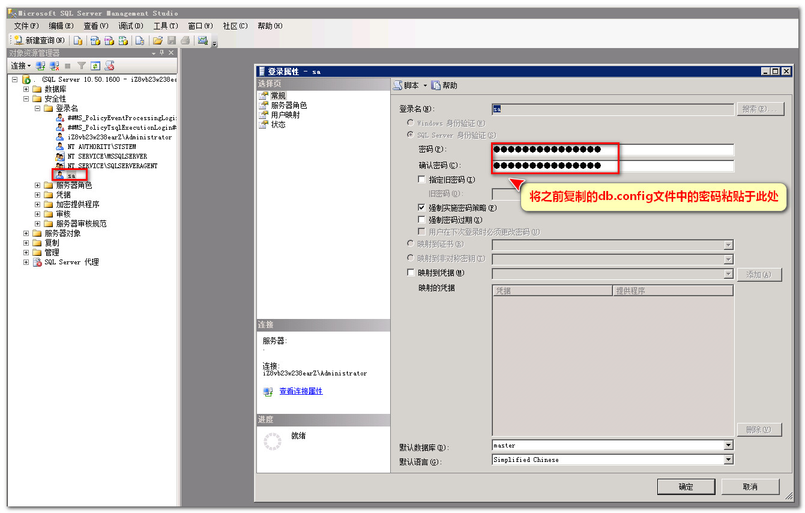Open toolbar options arrow after Activity Monitor
805x513 pixels.
coord(214,43)
